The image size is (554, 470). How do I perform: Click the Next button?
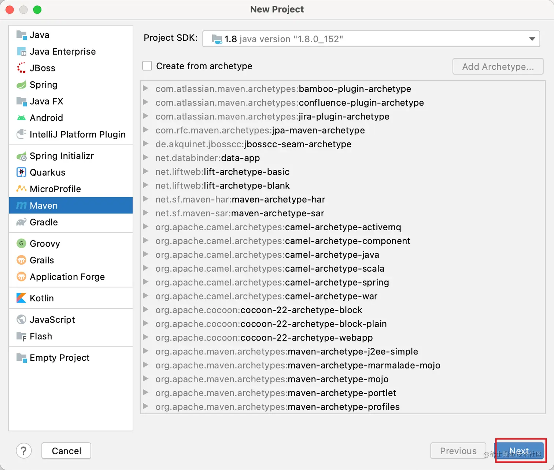pyautogui.click(x=519, y=451)
